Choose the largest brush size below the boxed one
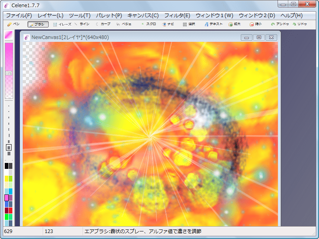The height and width of the screenshot is (239, 319). (9, 154)
